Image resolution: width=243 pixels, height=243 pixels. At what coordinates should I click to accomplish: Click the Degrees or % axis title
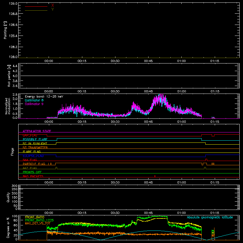click(x=8, y=228)
